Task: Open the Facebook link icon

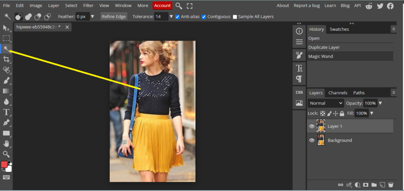Action: (x=390, y=6)
